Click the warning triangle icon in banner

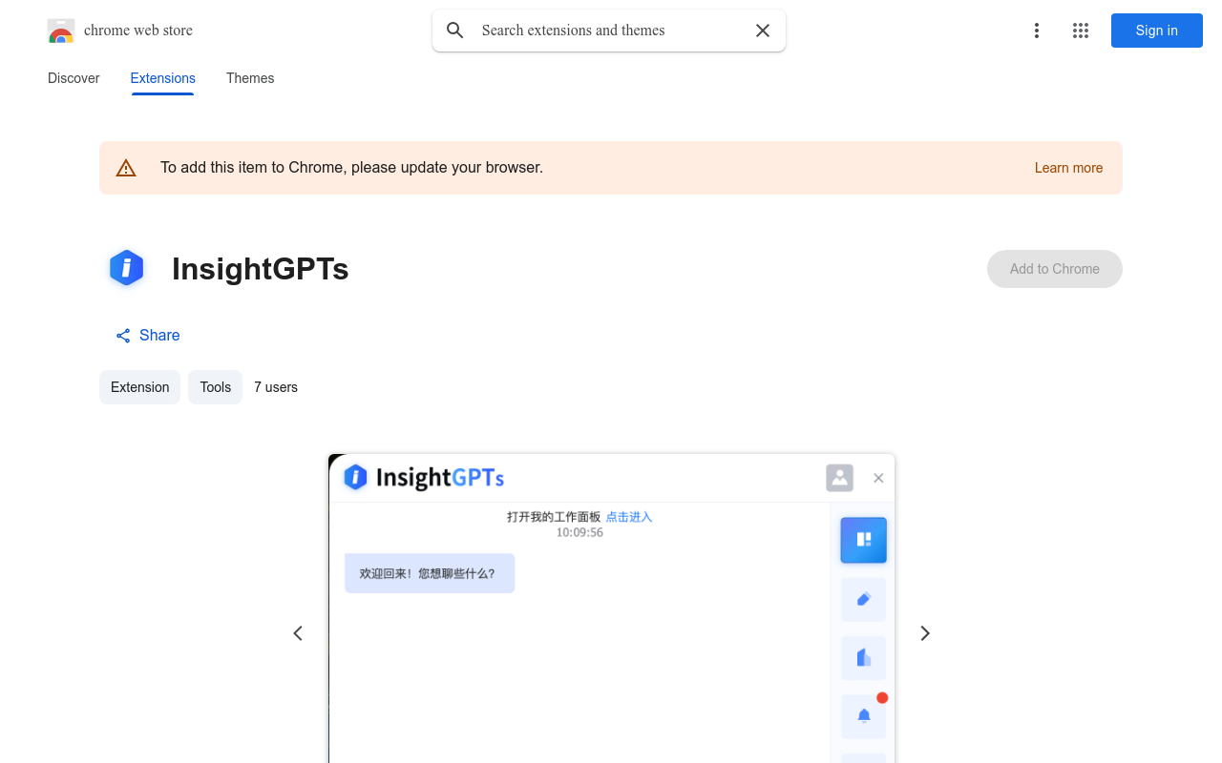[126, 168]
